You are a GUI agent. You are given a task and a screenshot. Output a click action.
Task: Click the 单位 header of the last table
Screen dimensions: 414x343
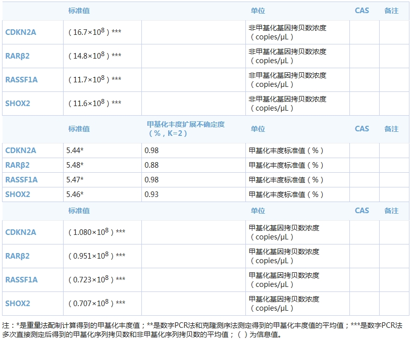(257, 211)
